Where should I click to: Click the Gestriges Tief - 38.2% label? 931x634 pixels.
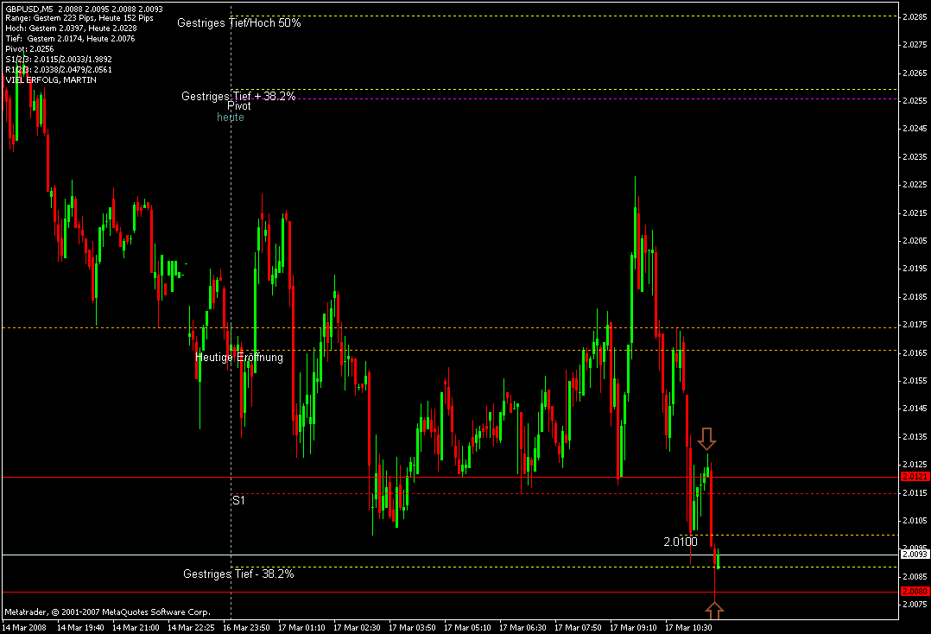(x=238, y=574)
